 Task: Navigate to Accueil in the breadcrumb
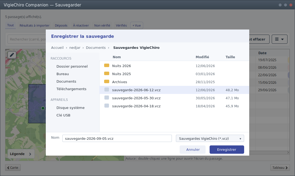tap(57, 48)
